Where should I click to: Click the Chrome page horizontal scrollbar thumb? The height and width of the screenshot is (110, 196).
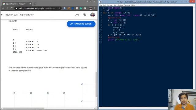pyautogui.click(x=24, y=108)
